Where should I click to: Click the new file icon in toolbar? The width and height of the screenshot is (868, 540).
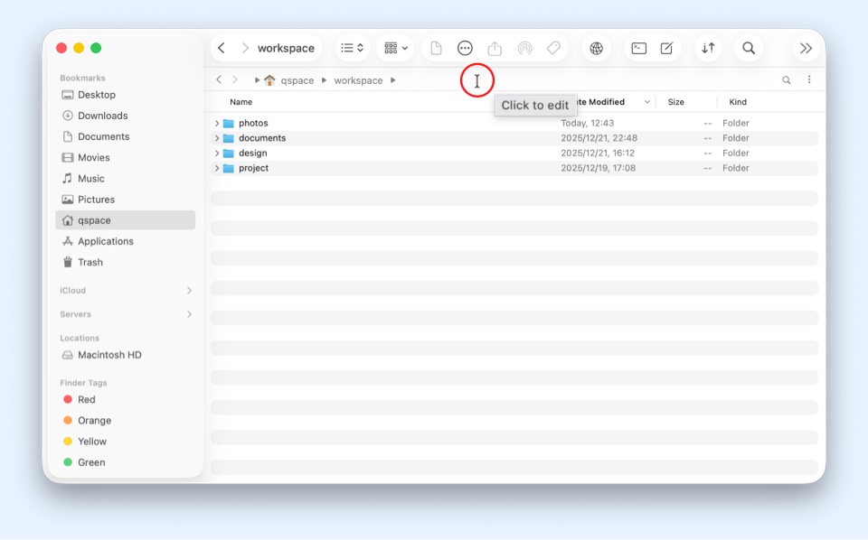436,49
